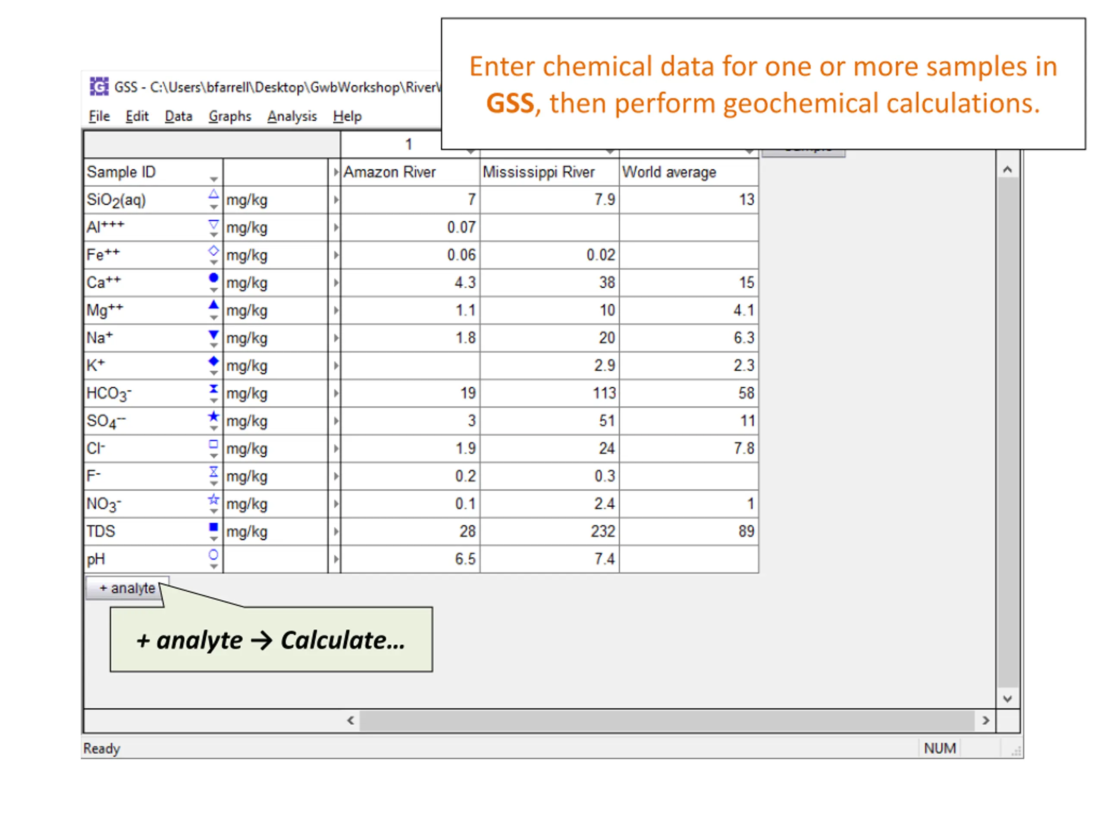
Task: Click the Ca++ filled circle marker symbol
Action: (x=213, y=277)
